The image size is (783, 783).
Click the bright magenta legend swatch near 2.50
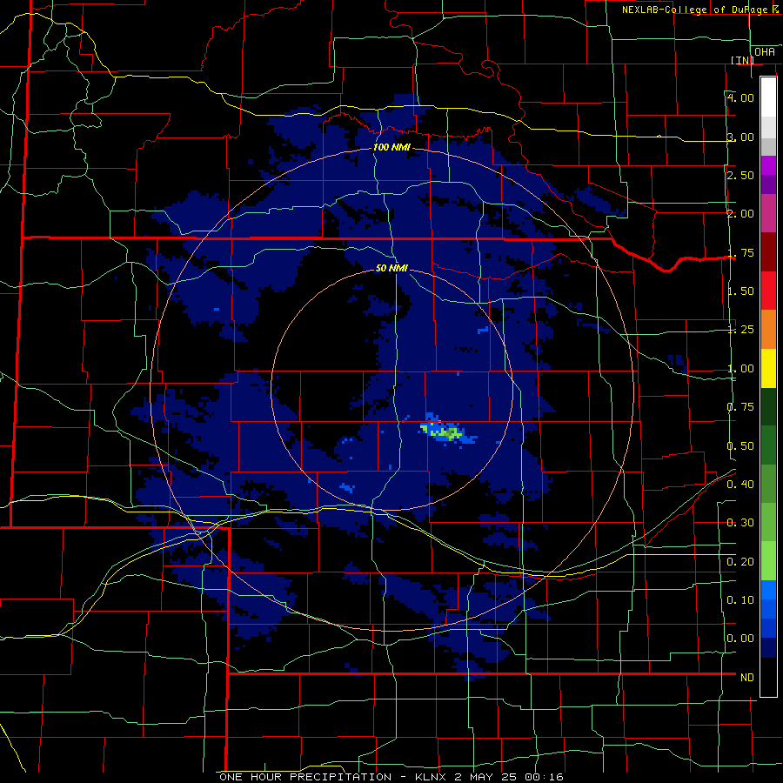pyautogui.click(x=768, y=165)
